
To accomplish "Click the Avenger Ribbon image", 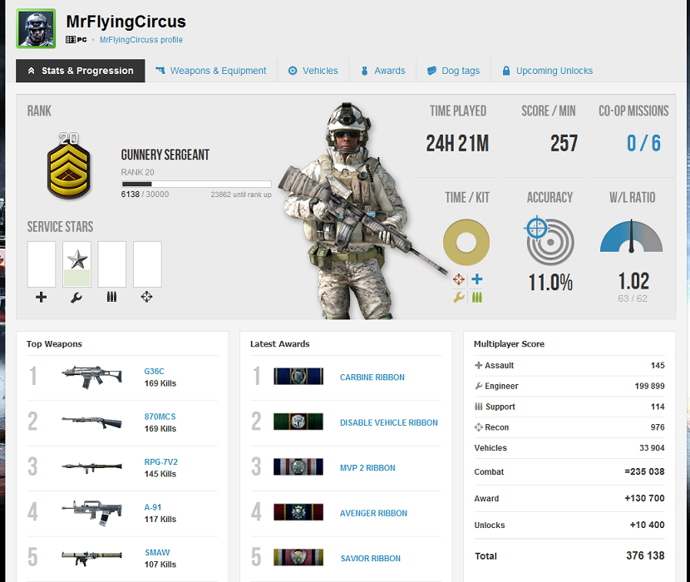I will click(x=298, y=512).
